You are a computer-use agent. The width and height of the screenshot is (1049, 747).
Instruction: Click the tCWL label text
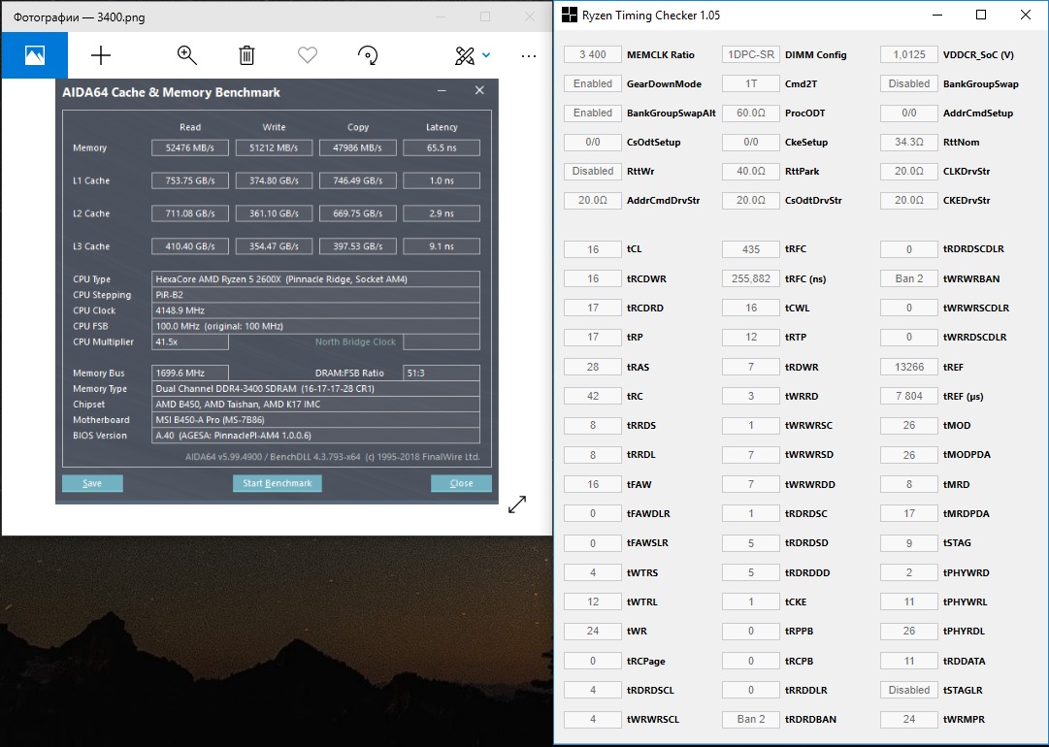796,308
